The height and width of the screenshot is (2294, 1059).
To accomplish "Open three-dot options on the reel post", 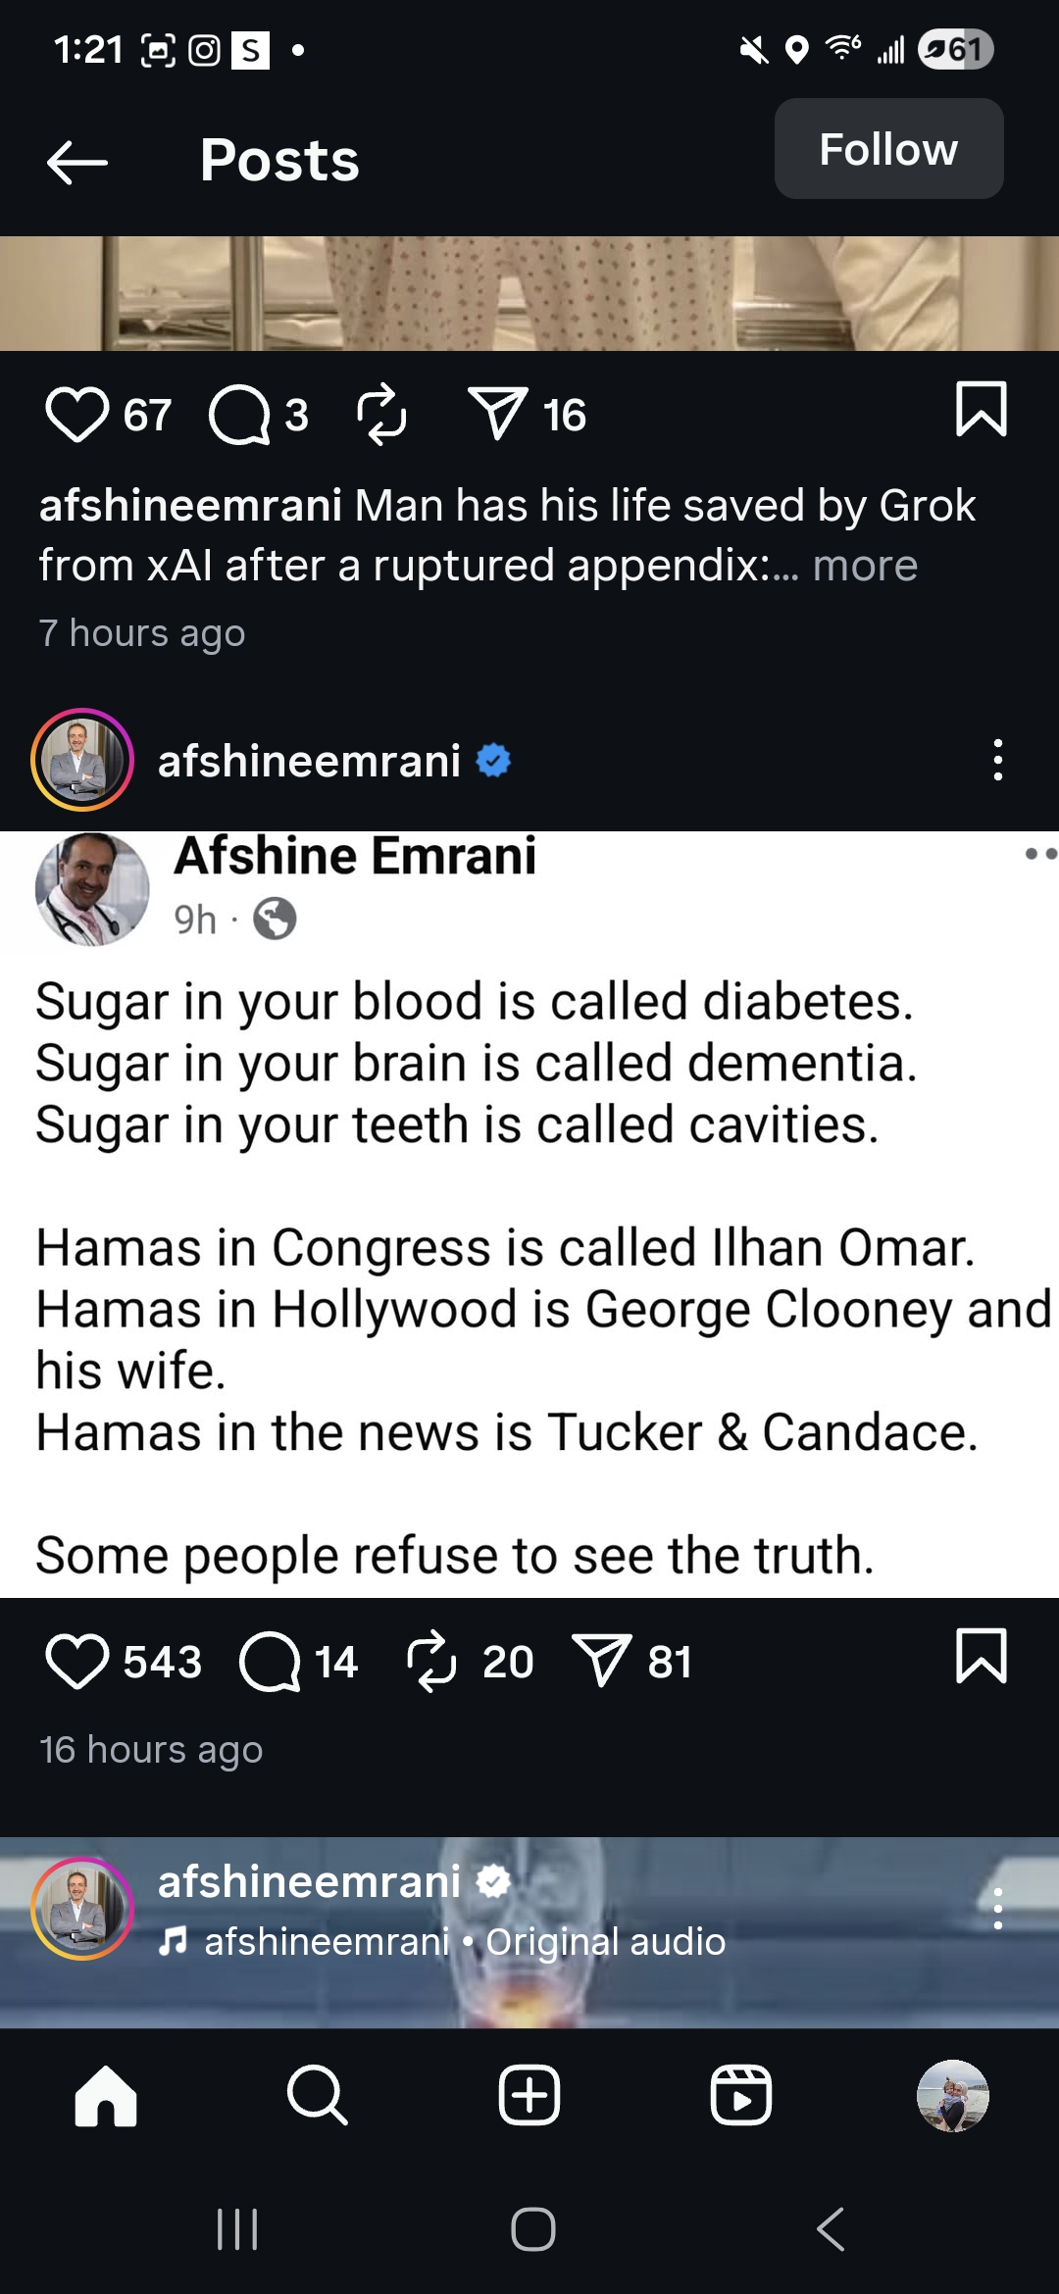I will [x=998, y=1909].
